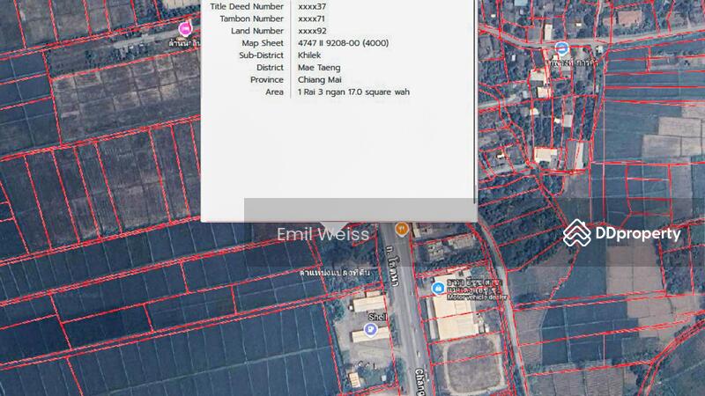Select the area value '1 Rai 3 ngan 17.0 square wah'
The width and height of the screenshot is (705, 396).
tap(353, 92)
